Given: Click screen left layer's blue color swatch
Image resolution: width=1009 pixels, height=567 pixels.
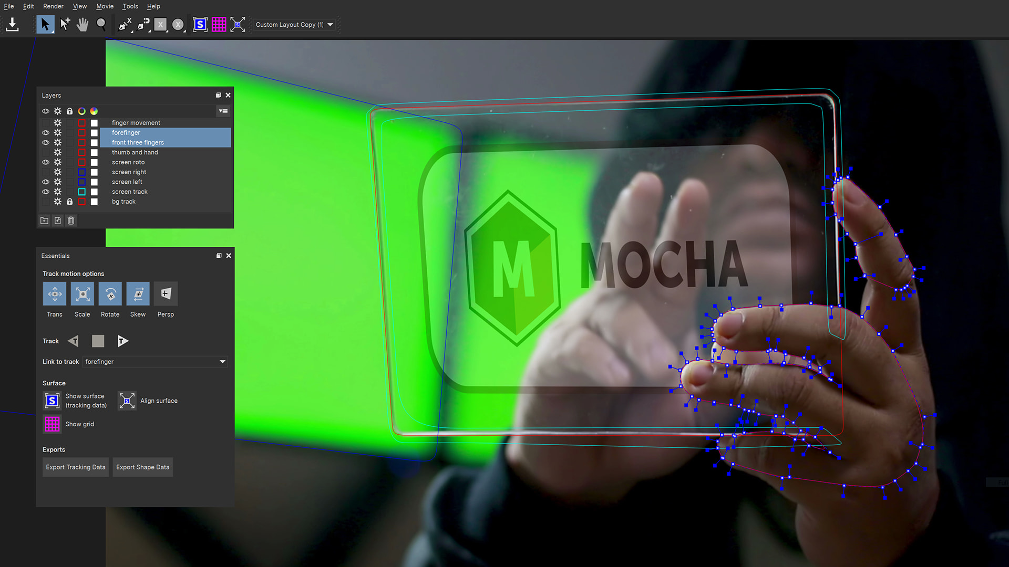Looking at the screenshot, I should (x=82, y=182).
